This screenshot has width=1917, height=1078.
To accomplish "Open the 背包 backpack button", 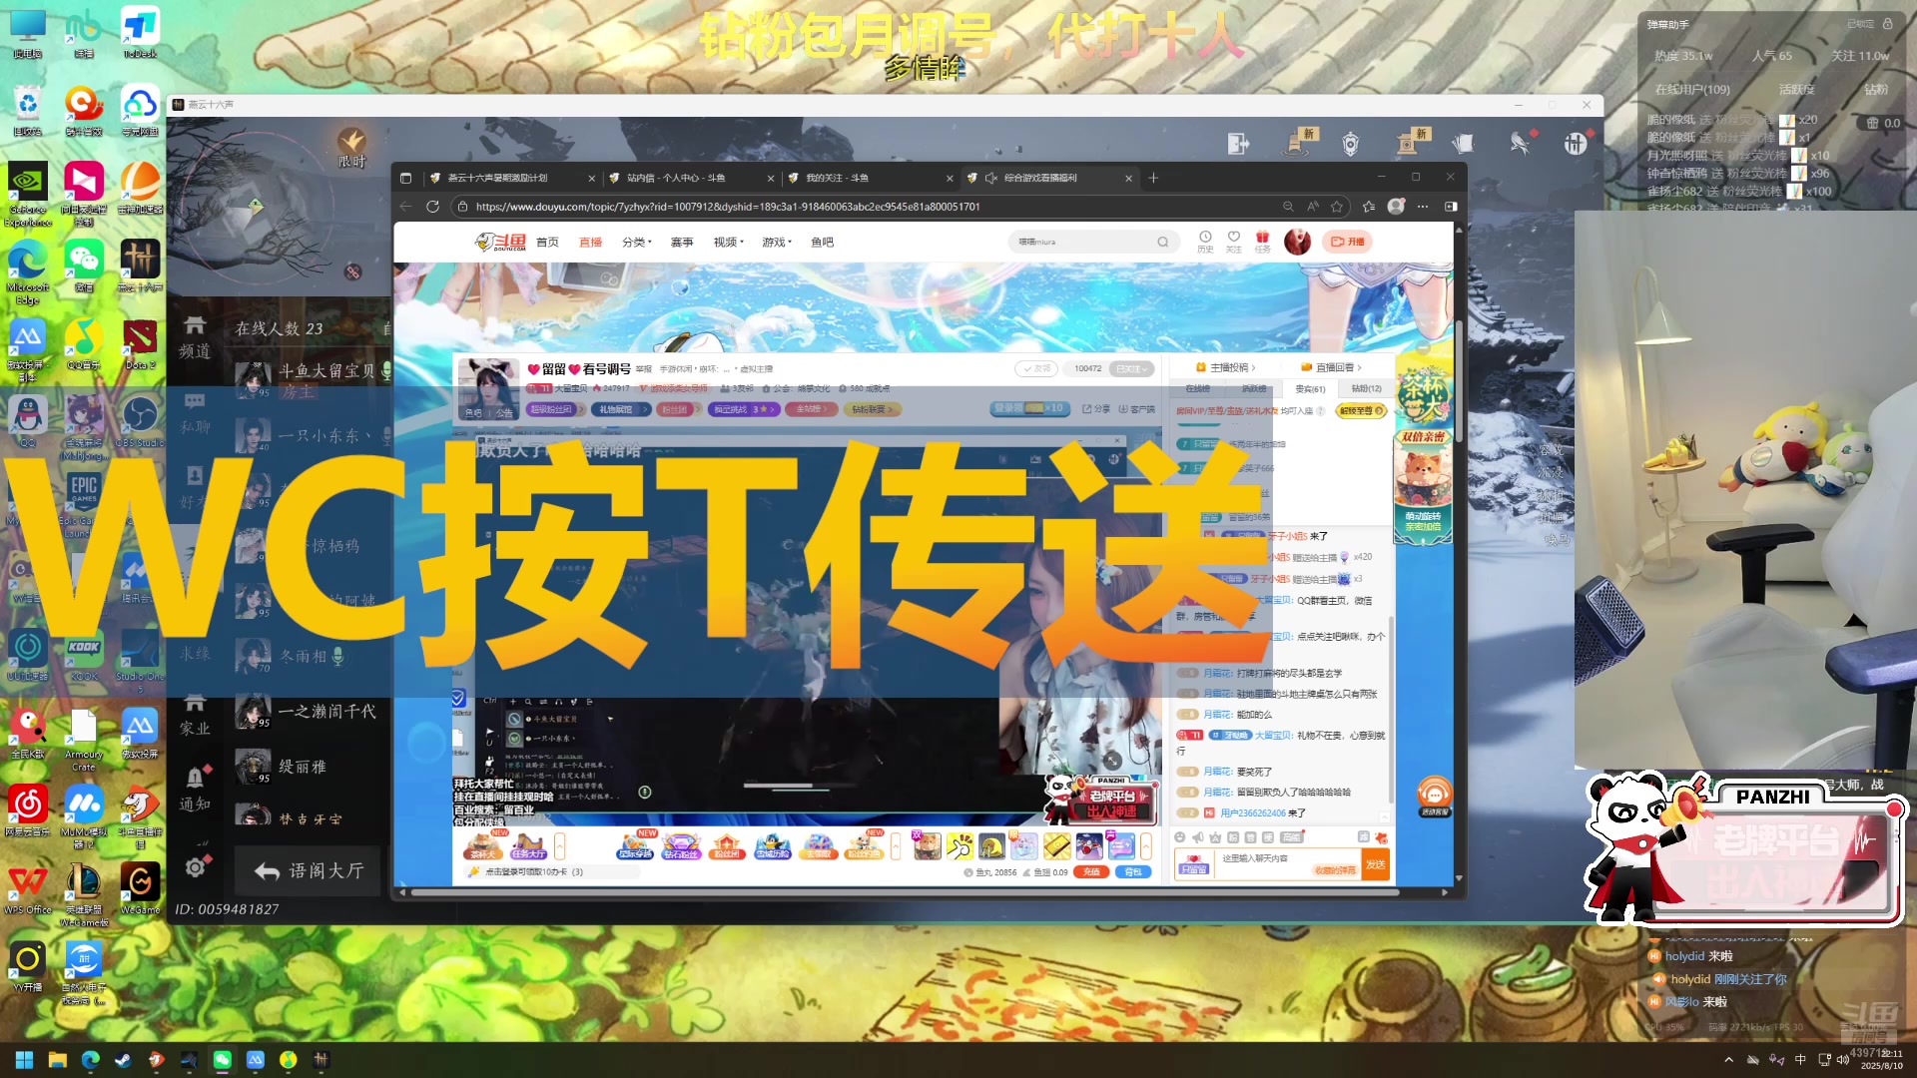I will pos(1133,872).
